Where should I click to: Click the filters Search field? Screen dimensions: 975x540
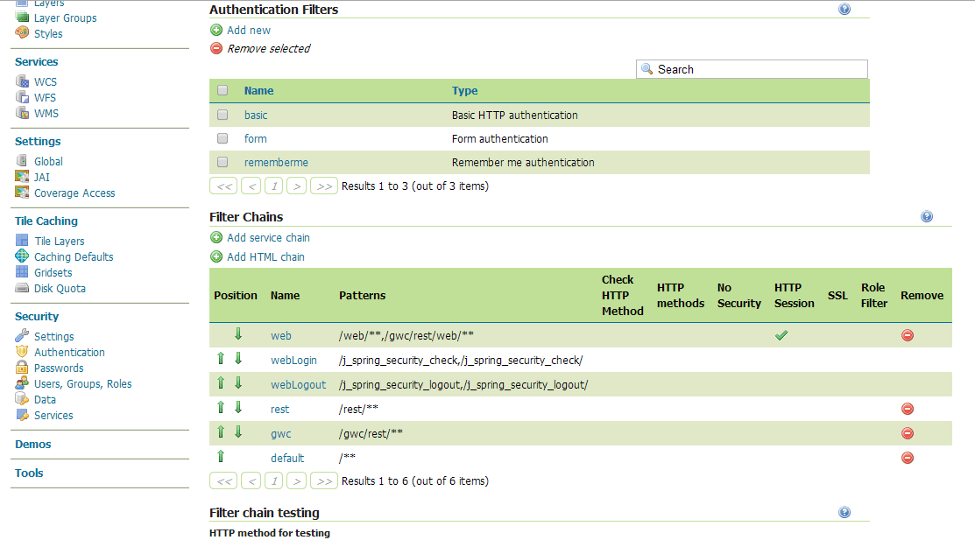pos(752,69)
